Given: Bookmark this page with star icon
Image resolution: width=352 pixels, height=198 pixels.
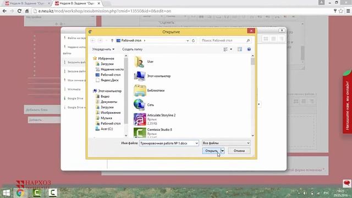Looking at the screenshot, I should pos(341,11).
